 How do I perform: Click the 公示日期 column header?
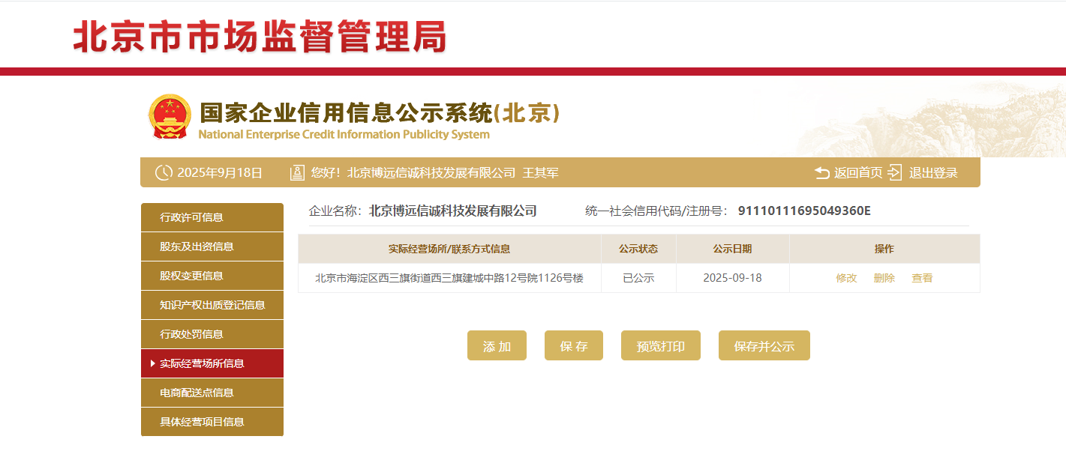[x=732, y=249]
